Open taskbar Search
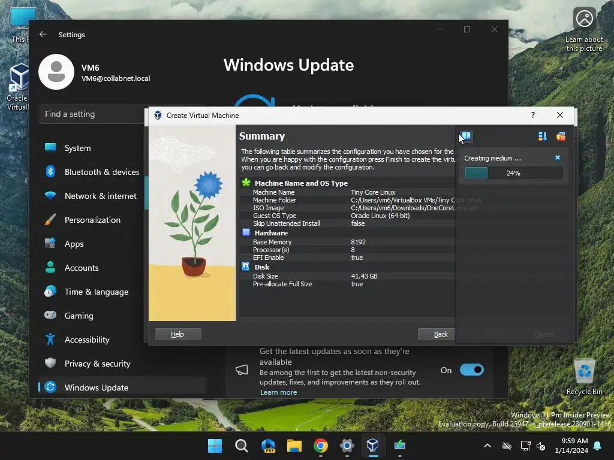This screenshot has height=460, width=614. pos(241,446)
